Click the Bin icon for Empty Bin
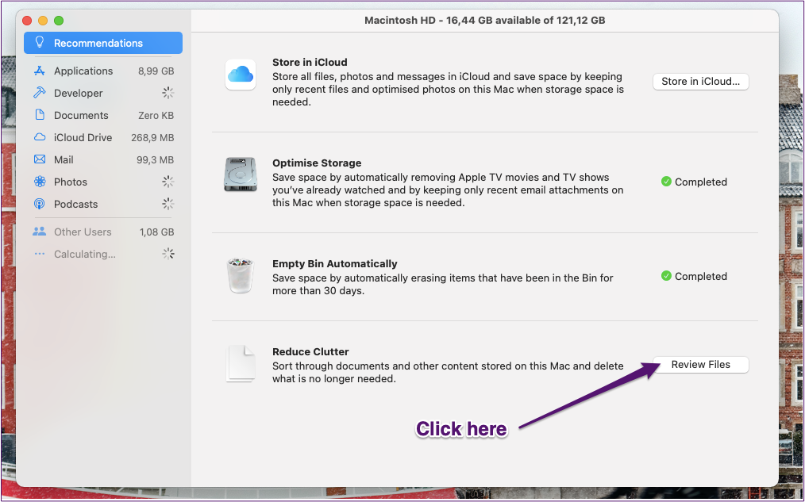 click(241, 275)
